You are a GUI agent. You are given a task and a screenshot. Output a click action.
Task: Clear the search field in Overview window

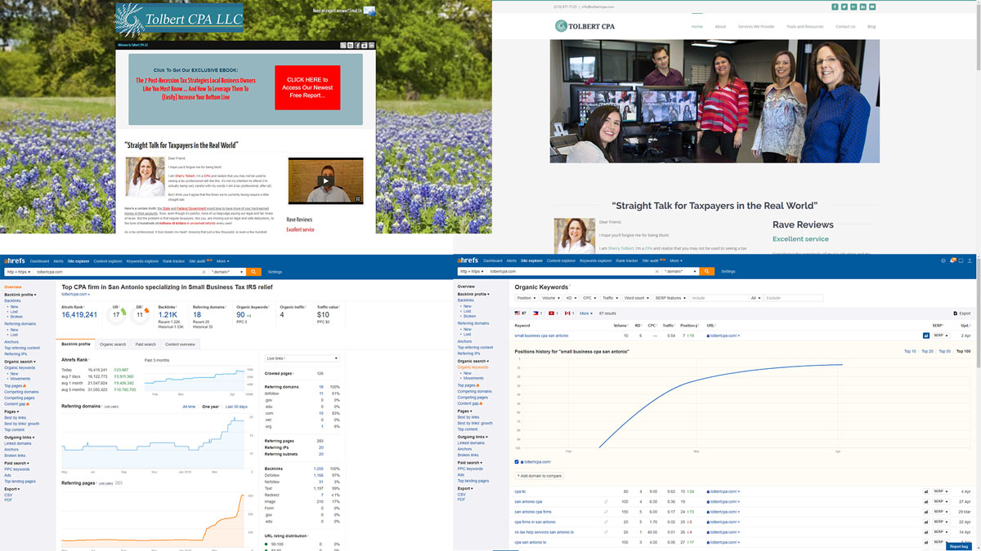[204, 272]
